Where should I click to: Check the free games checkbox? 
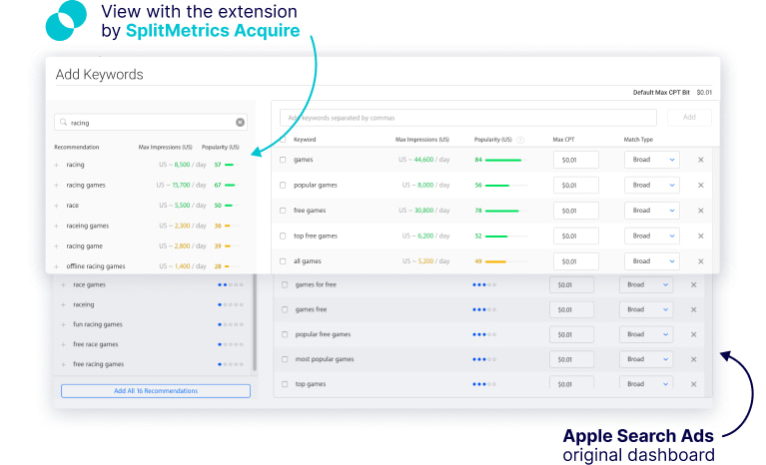(x=283, y=211)
